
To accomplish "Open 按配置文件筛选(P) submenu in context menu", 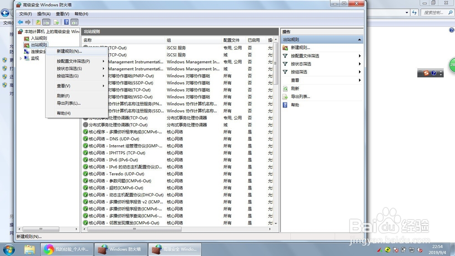I will tap(77, 61).
